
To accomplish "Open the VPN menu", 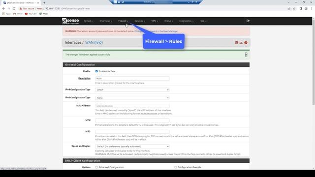I will point(155,21).
